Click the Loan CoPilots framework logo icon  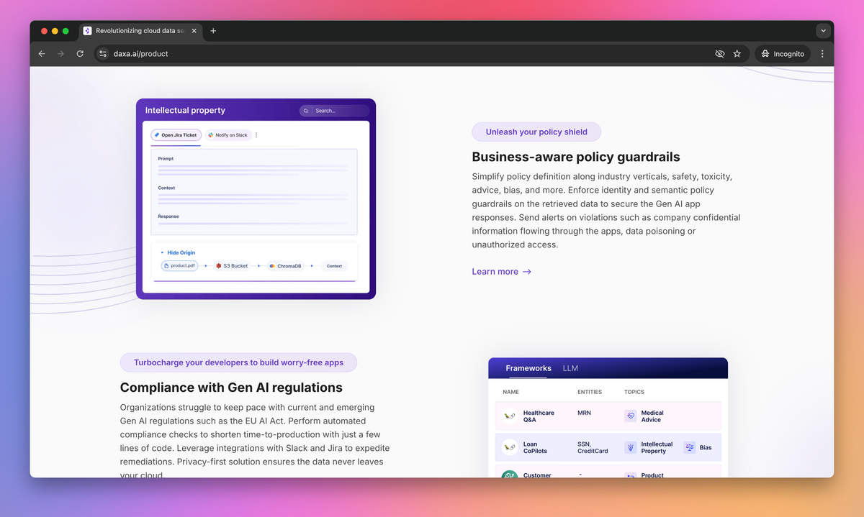point(509,447)
